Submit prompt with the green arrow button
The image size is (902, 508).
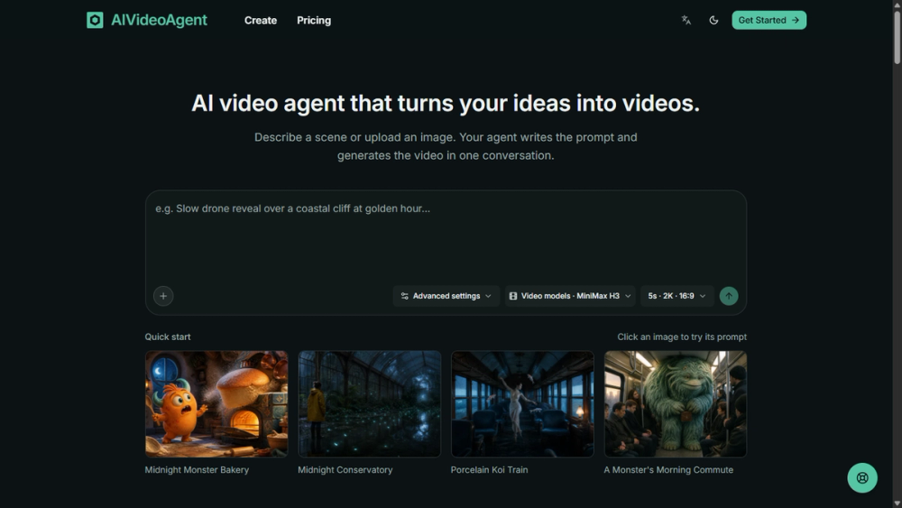point(728,296)
